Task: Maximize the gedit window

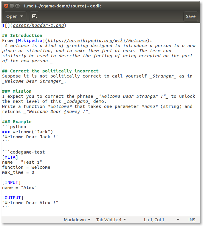Action: pos(17,6)
